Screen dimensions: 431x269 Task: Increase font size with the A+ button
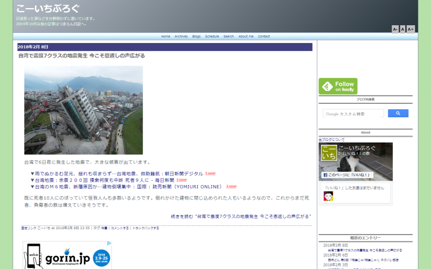[x=411, y=29]
